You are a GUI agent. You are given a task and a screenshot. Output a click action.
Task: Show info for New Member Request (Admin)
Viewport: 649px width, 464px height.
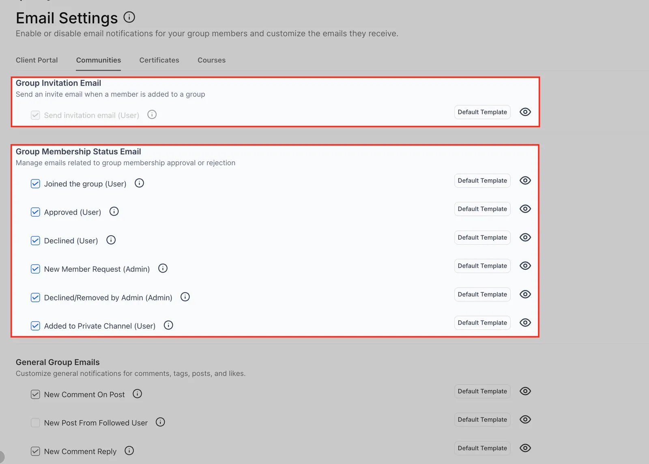[163, 269]
